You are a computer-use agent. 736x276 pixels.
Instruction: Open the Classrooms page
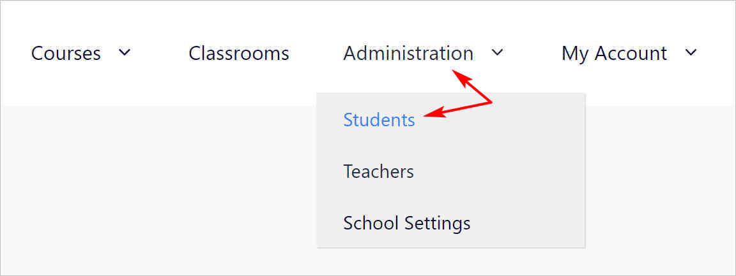239,53
